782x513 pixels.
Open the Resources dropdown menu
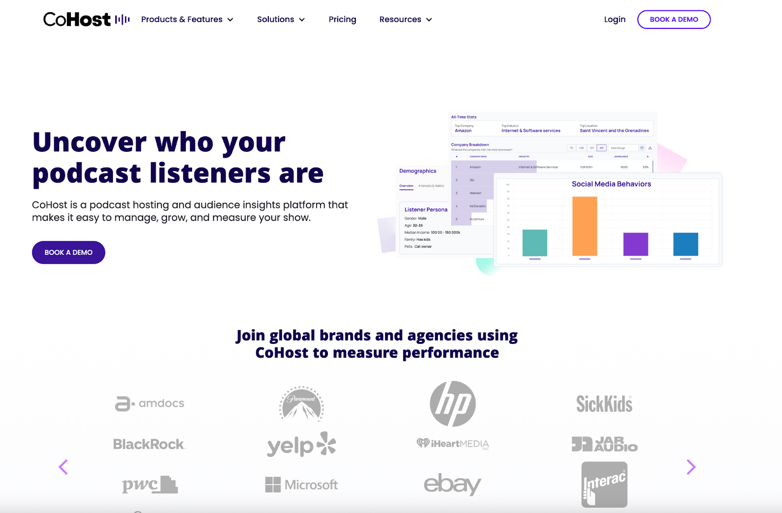(406, 20)
